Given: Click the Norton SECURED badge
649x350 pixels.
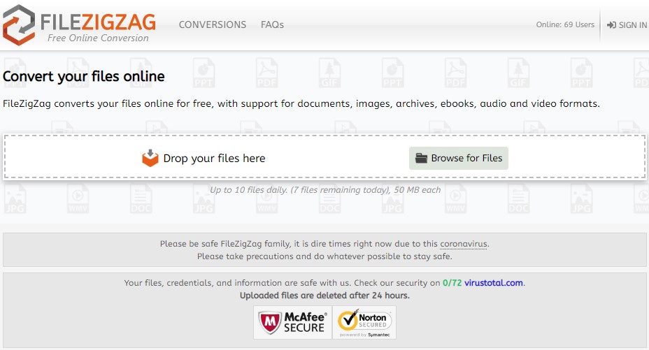Looking at the screenshot, I should point(364,322).
